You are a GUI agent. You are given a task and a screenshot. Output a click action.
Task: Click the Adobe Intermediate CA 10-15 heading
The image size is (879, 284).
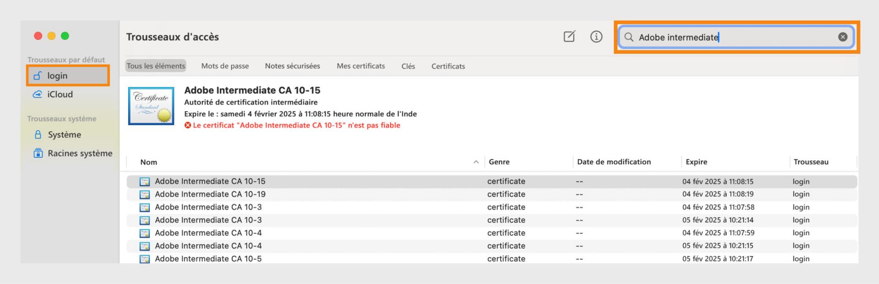point(252,90)
